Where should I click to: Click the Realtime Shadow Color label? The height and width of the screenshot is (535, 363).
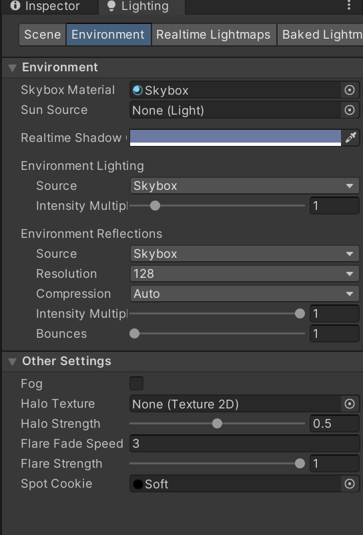coord(73,138)
